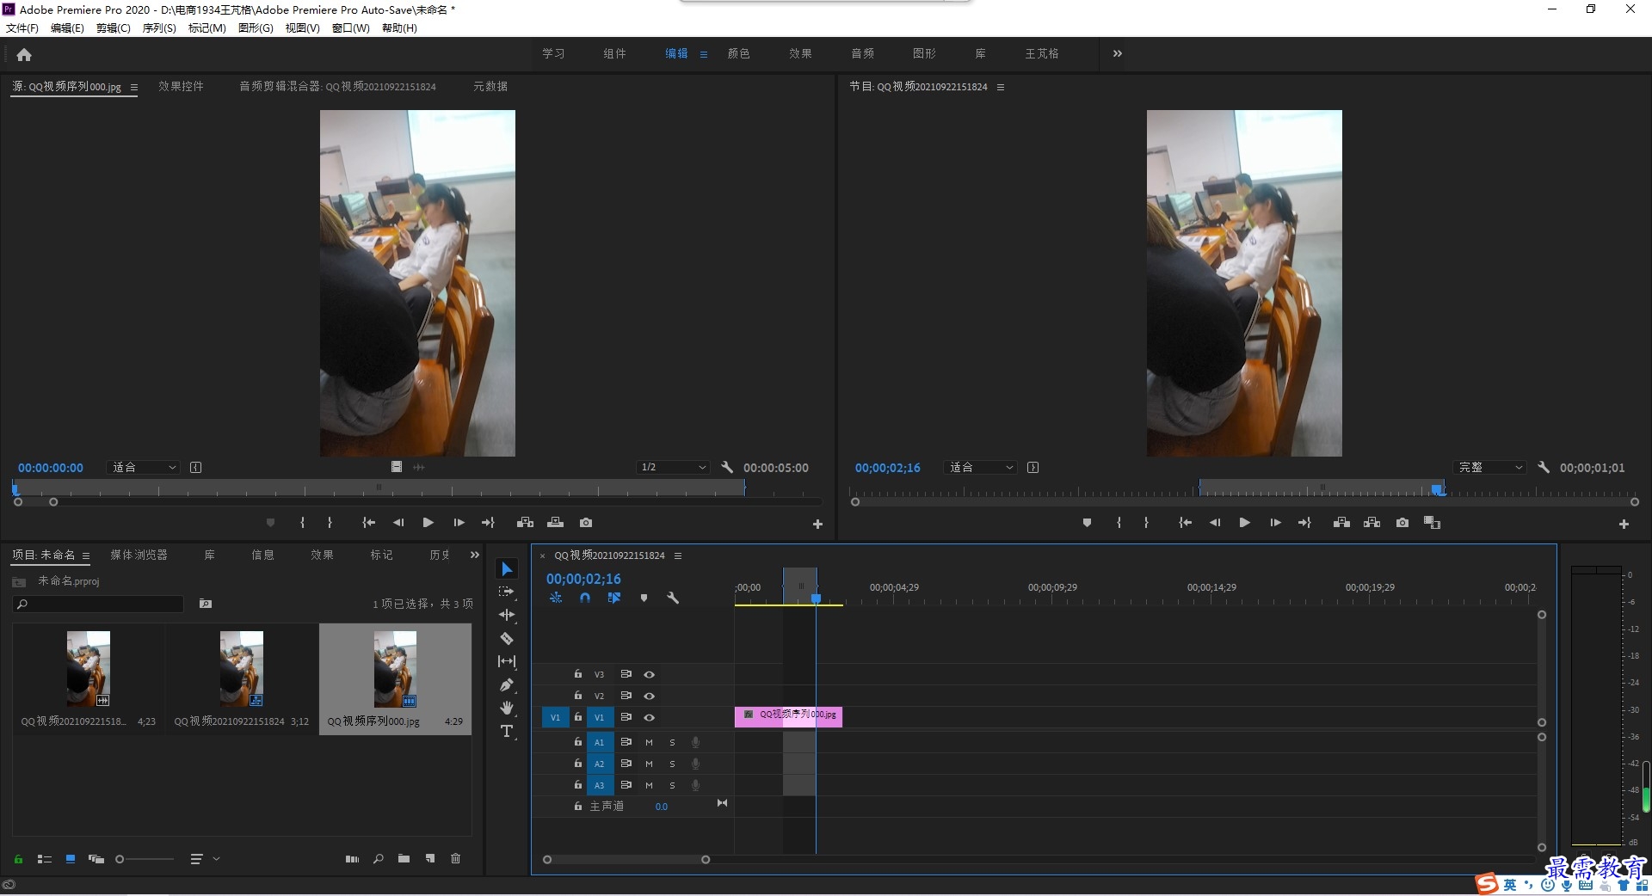This screenshot has height=896, width=1652.
Task: Add marker in timeline header
Action: 644,598
